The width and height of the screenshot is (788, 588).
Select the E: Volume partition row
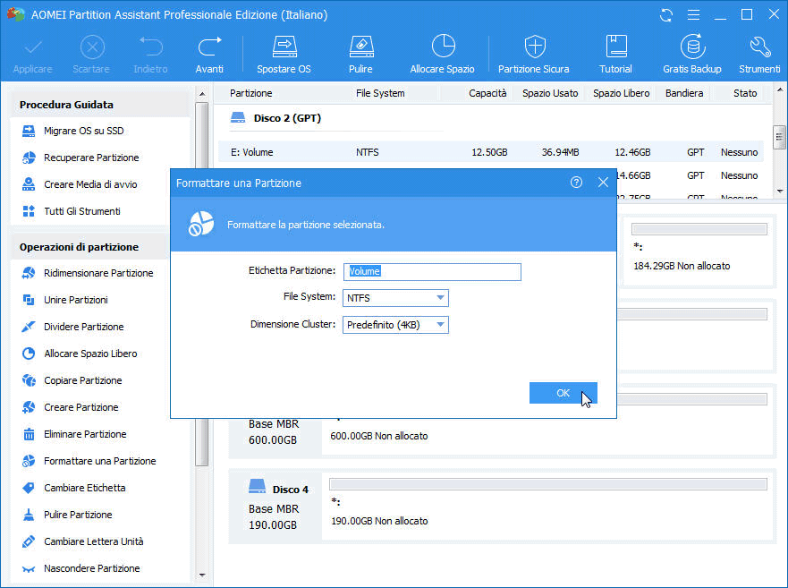[490, 152]
